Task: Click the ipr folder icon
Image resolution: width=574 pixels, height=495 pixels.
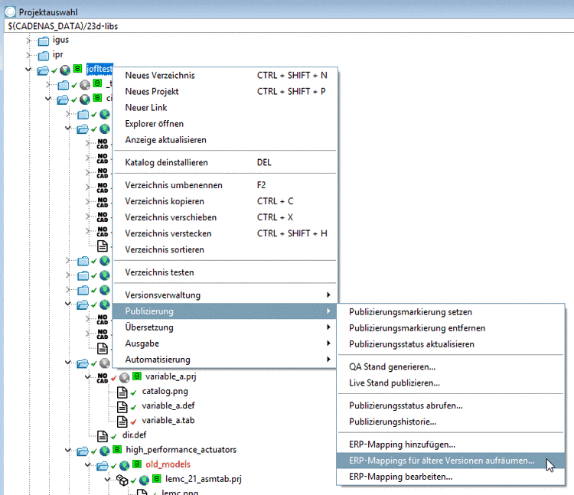Action: 44,56
